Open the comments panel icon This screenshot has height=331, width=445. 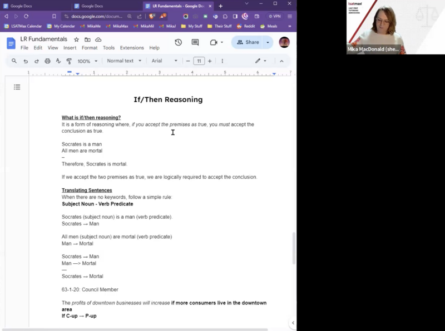195,42
